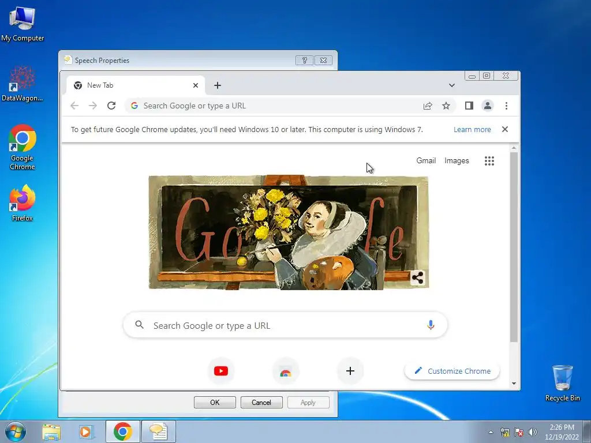
Task: Launch Windows Media Player from taskbar
Action: (86, 431)
